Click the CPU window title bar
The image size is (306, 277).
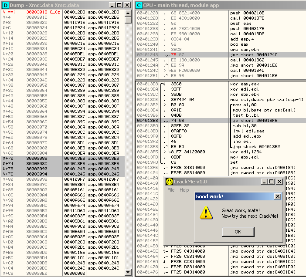tap(218, 5)
